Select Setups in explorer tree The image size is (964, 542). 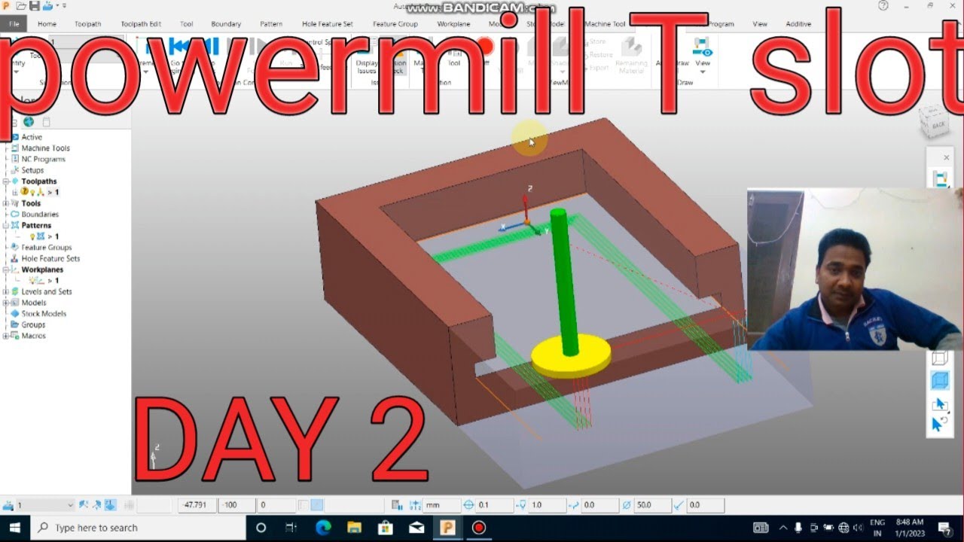(32, 170)
